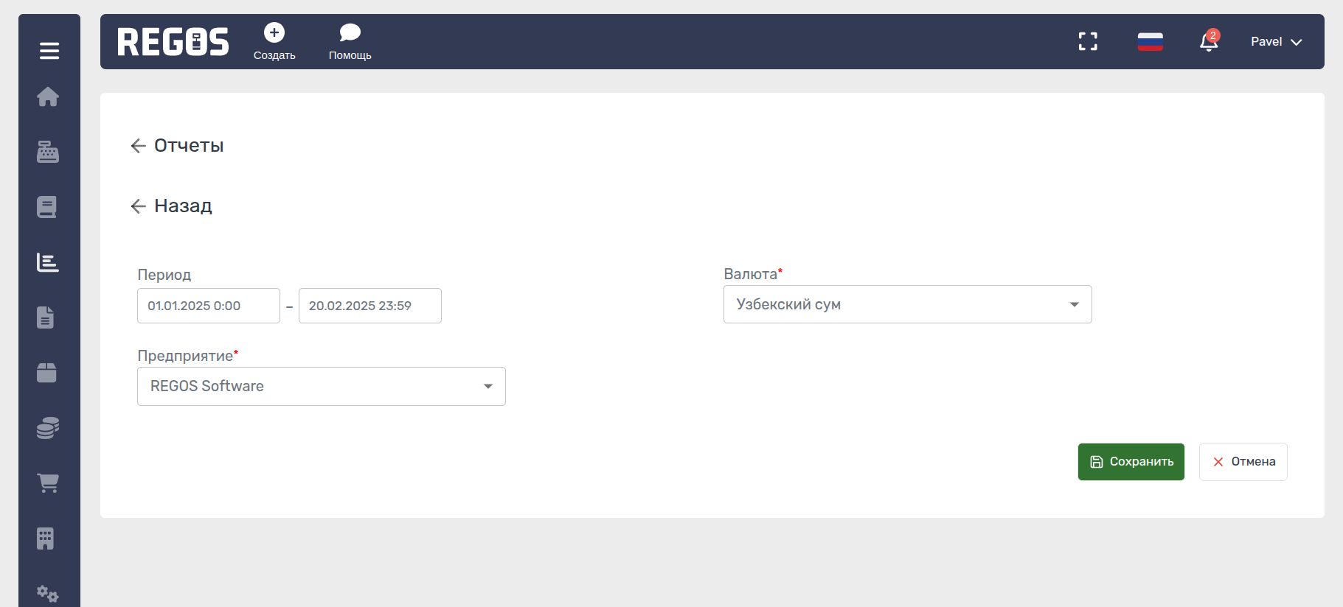Open the book catalog sidebar icon
The width and height of the screenshot is (1343, 607).
47,207
